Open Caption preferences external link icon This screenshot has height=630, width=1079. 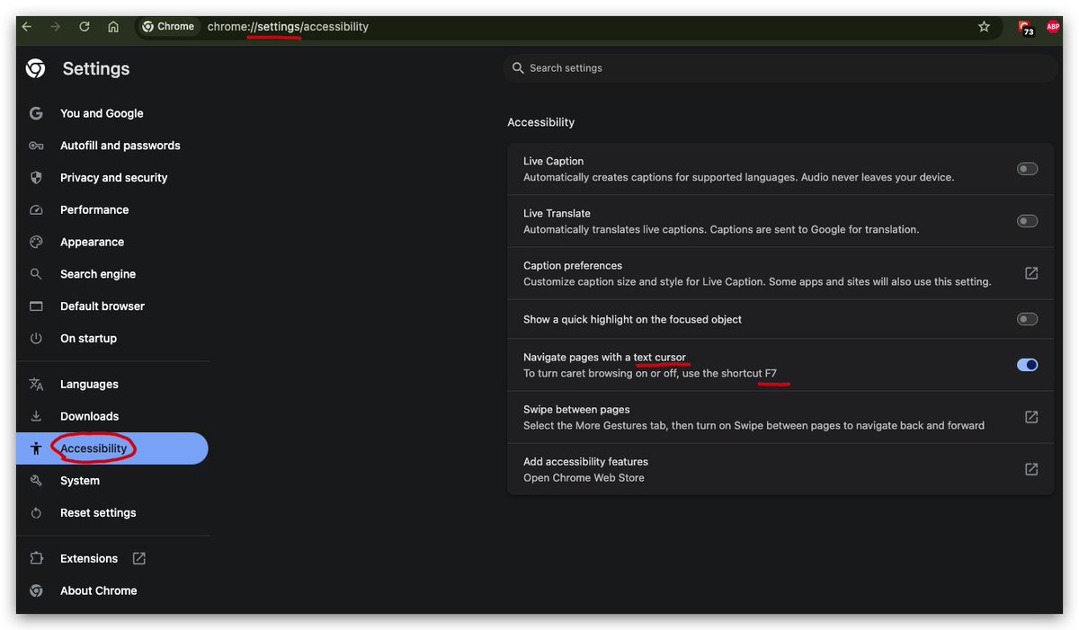click(x=1030, y=272)
